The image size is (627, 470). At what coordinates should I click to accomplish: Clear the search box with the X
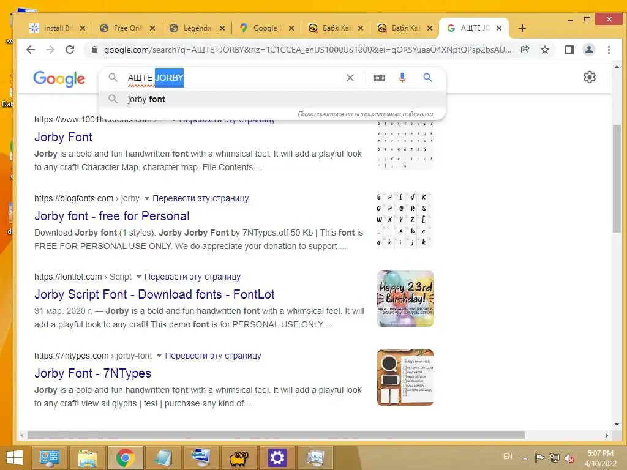click(x=350, y=78)
